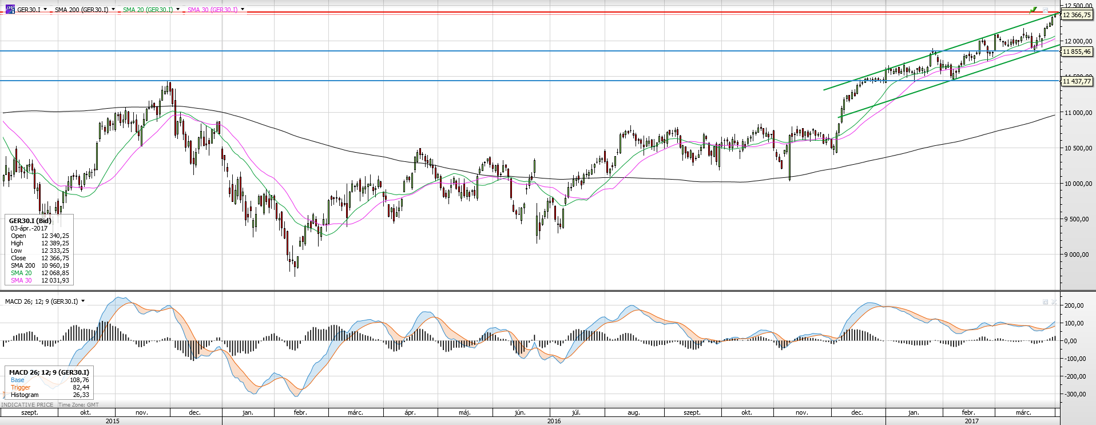Open the MACD 26; 12; 9 dropdown arrow
This screenshot has width=1096, height=425.
(x=83, y=301)
